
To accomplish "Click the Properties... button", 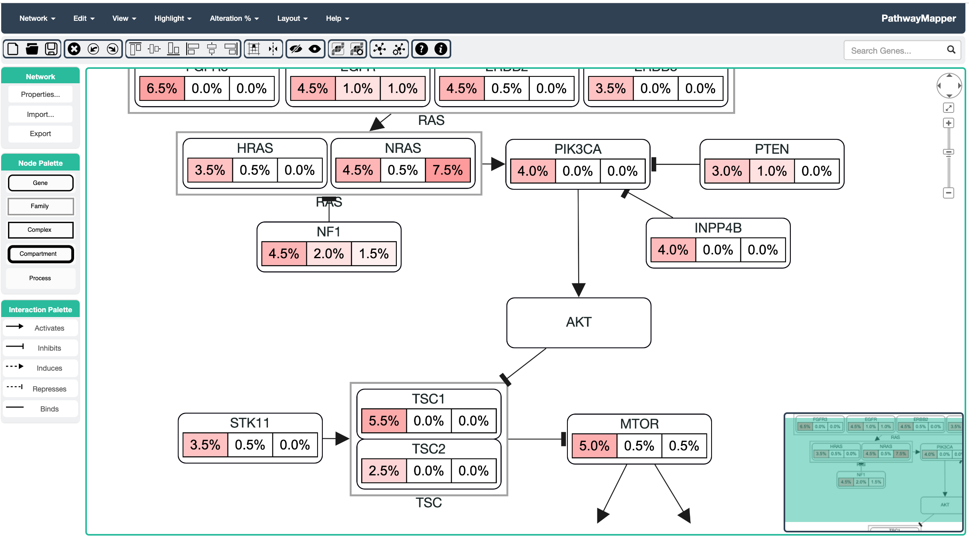I will click(x=40, y=94).
